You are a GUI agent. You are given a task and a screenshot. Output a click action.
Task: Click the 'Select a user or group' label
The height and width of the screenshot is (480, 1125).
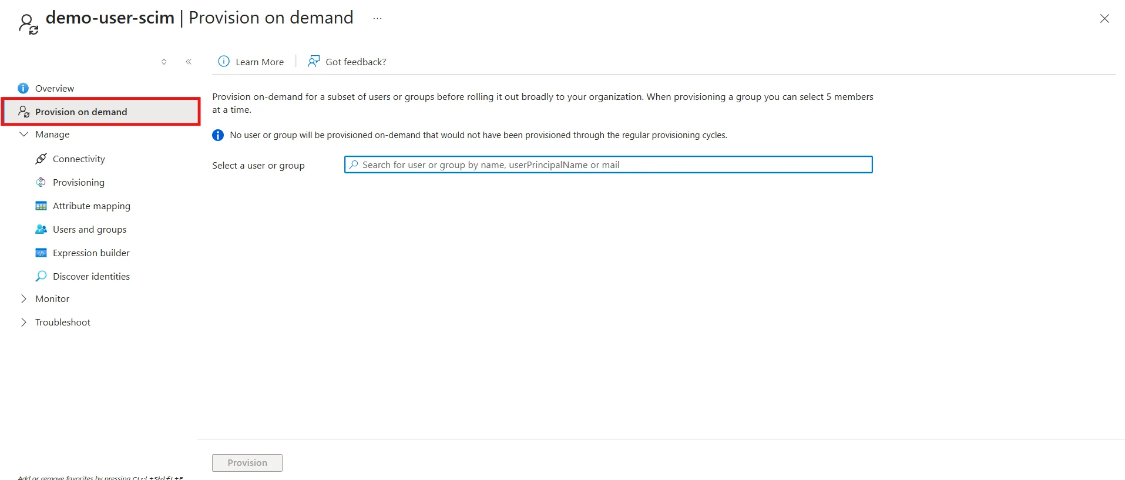click(258, 165)
